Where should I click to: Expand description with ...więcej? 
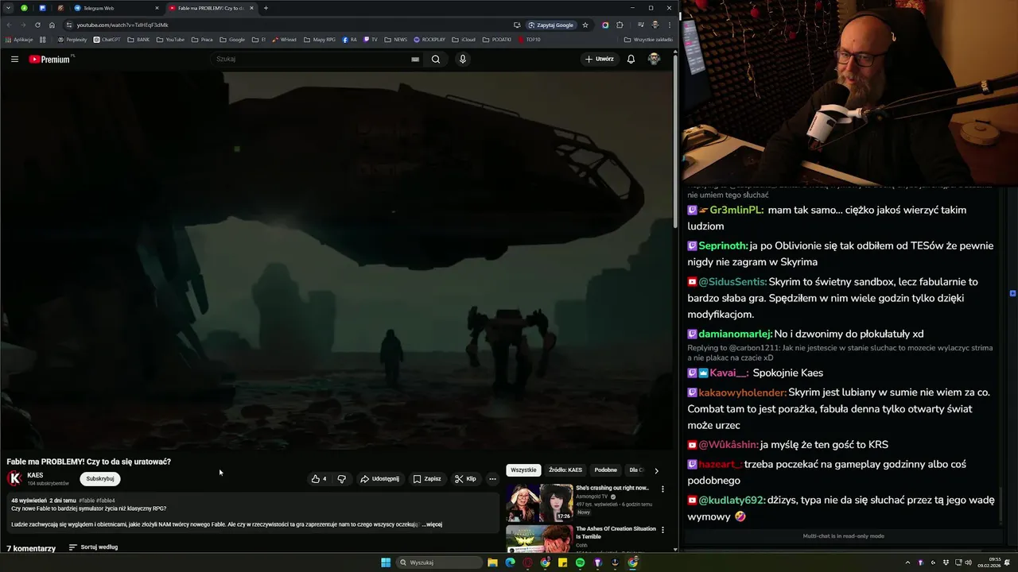click(x=432, y=524)
